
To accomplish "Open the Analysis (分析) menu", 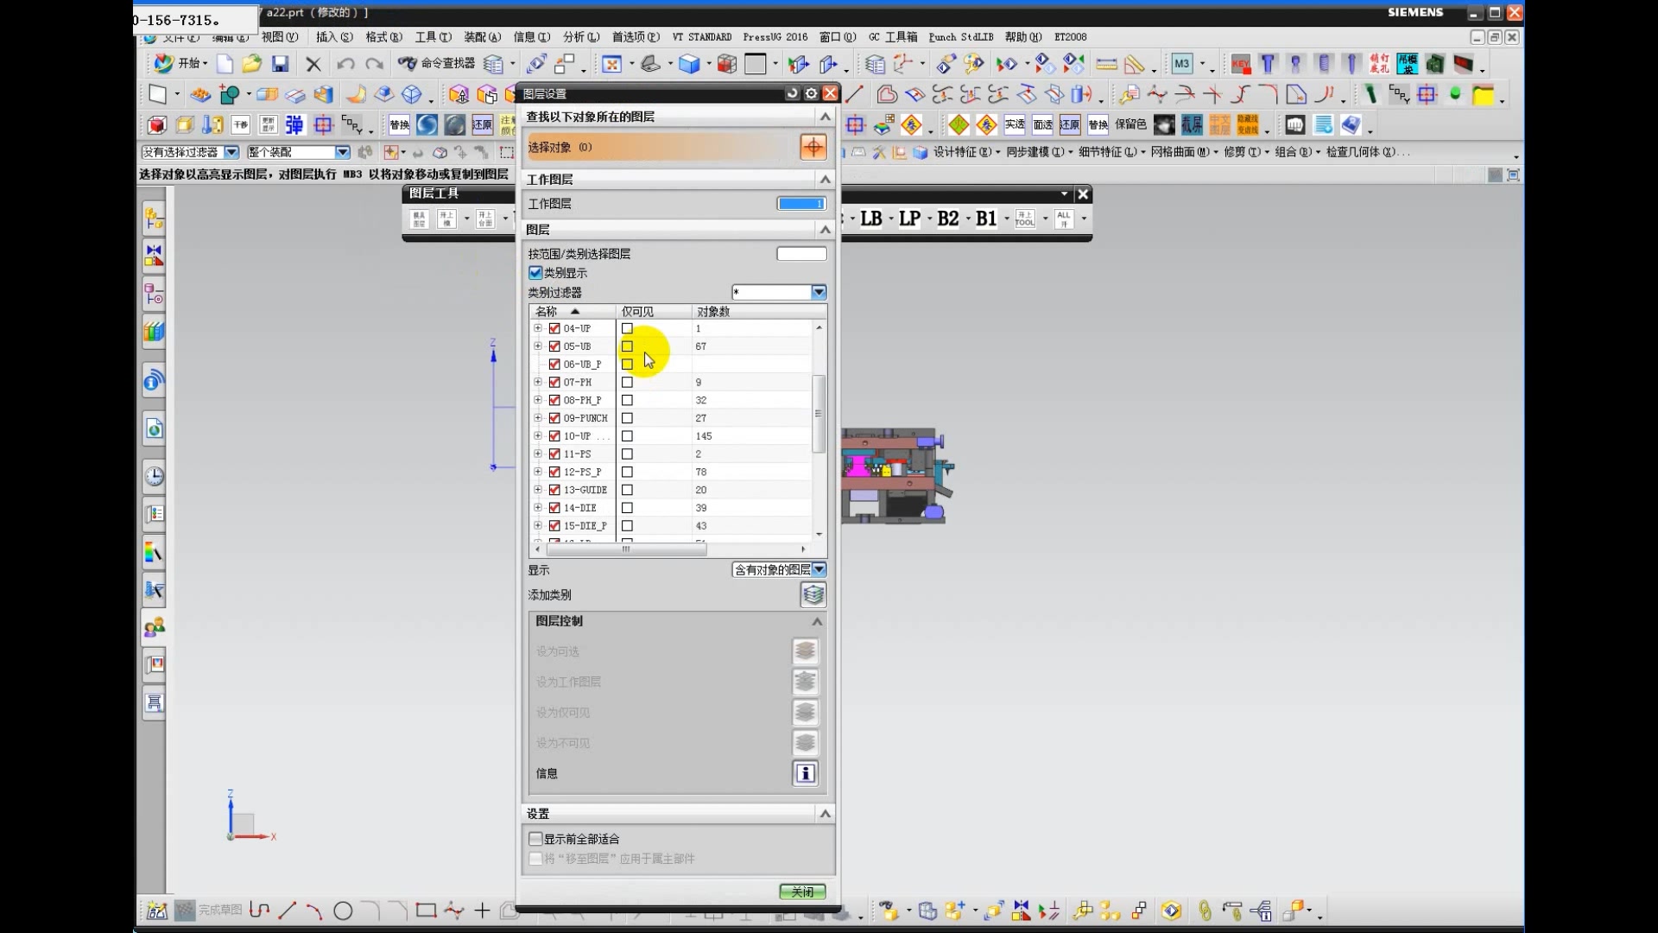I will [x=580, y=37].
